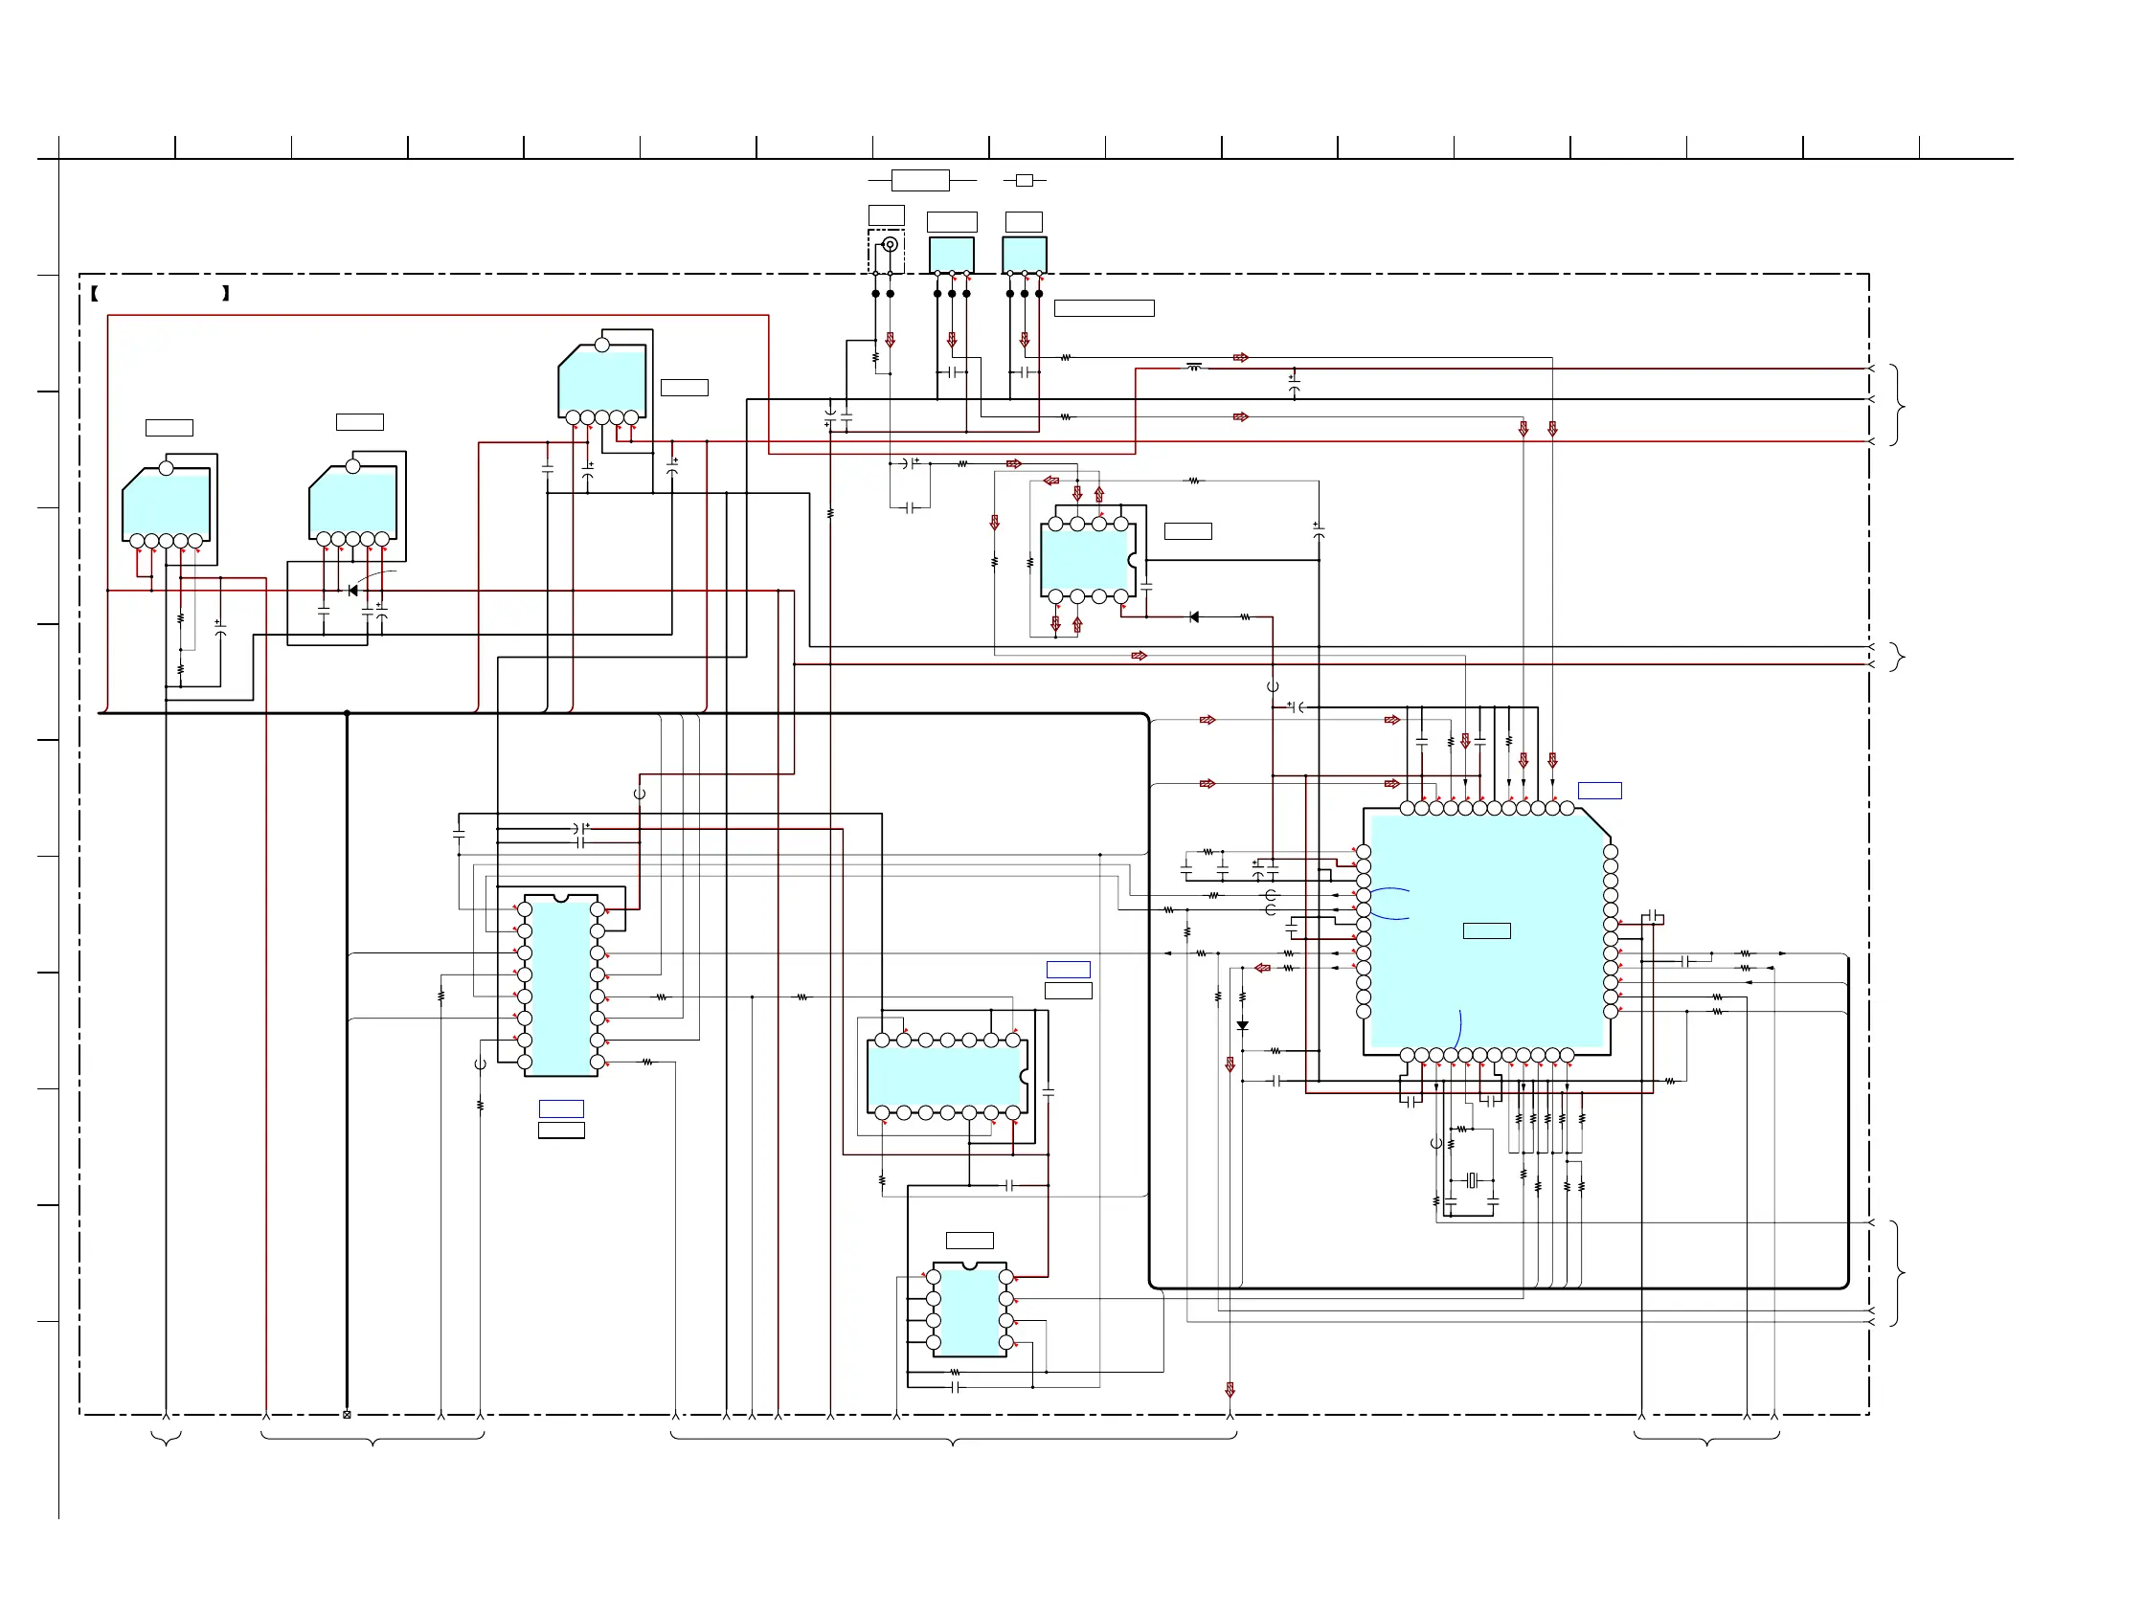Select the horizontal 14-pin IC chip
2144x1612 pixels.
(948, 1076)
